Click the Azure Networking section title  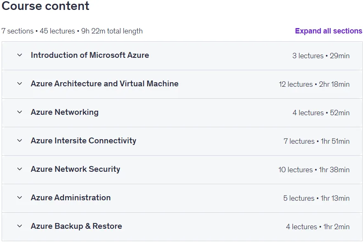[65, 112]
